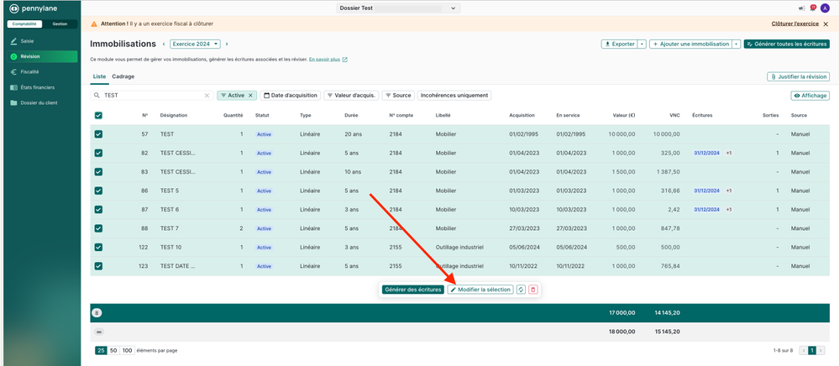Uncheck the select-all header checkbox
The image size is (839, 366).
(98, 115)
